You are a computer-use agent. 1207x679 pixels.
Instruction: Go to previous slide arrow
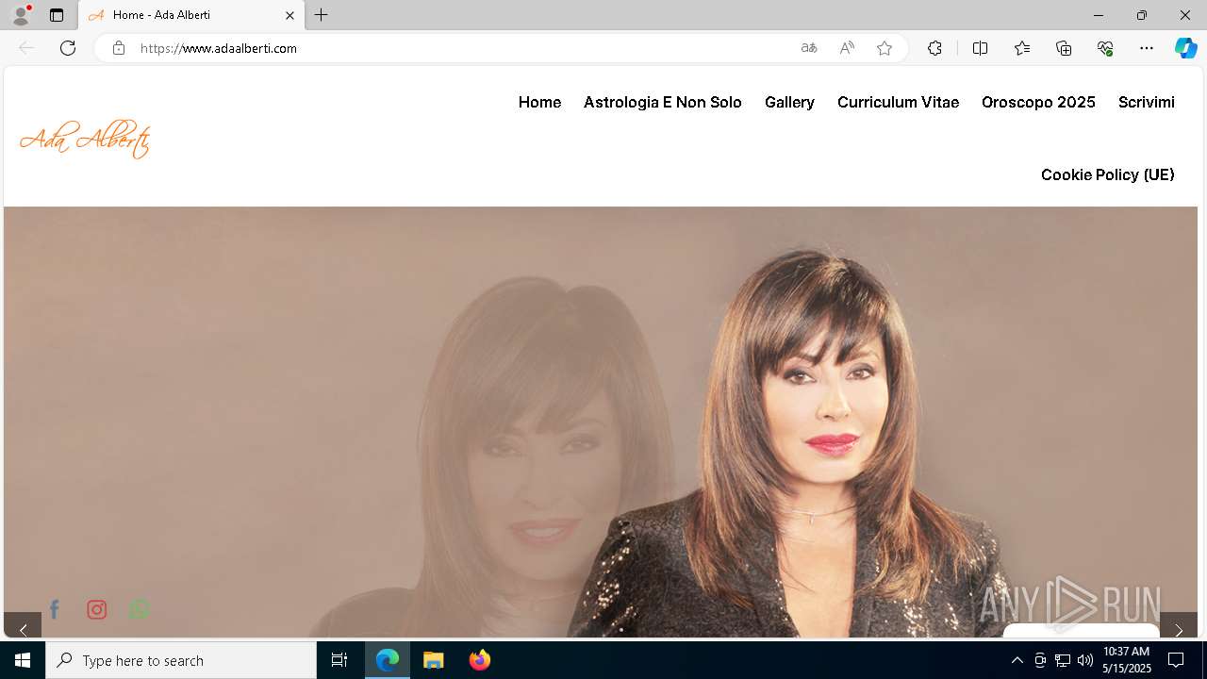23,628
